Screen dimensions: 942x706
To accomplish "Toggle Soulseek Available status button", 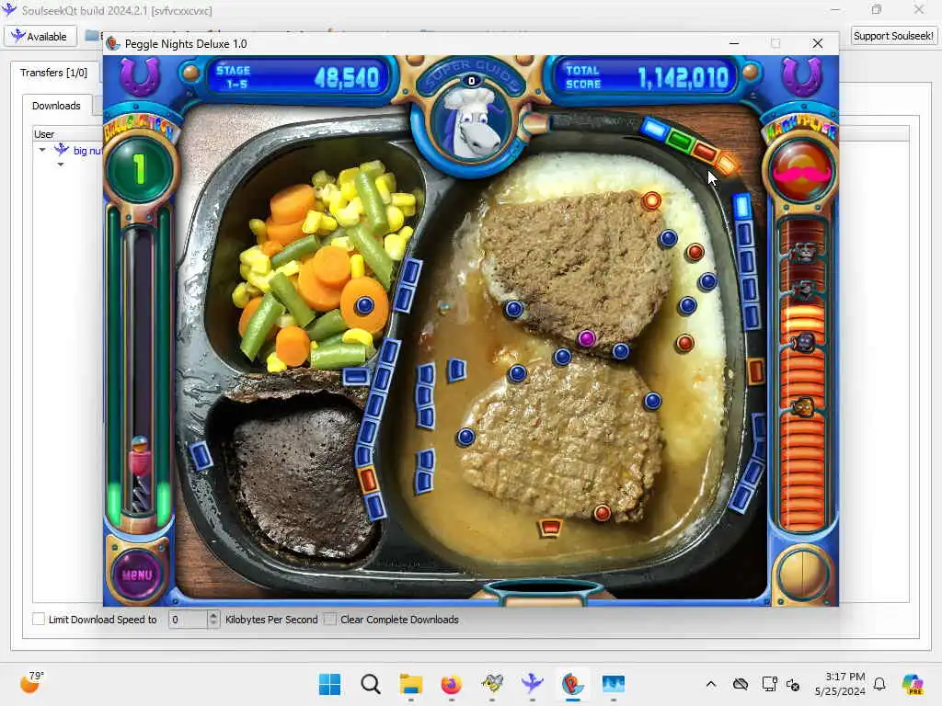I will [40, 36].
